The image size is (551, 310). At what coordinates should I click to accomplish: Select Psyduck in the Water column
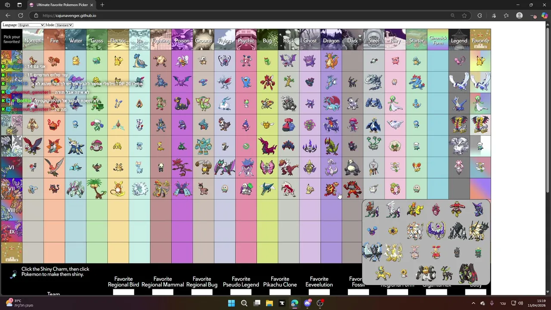click(x=76, y=61)
